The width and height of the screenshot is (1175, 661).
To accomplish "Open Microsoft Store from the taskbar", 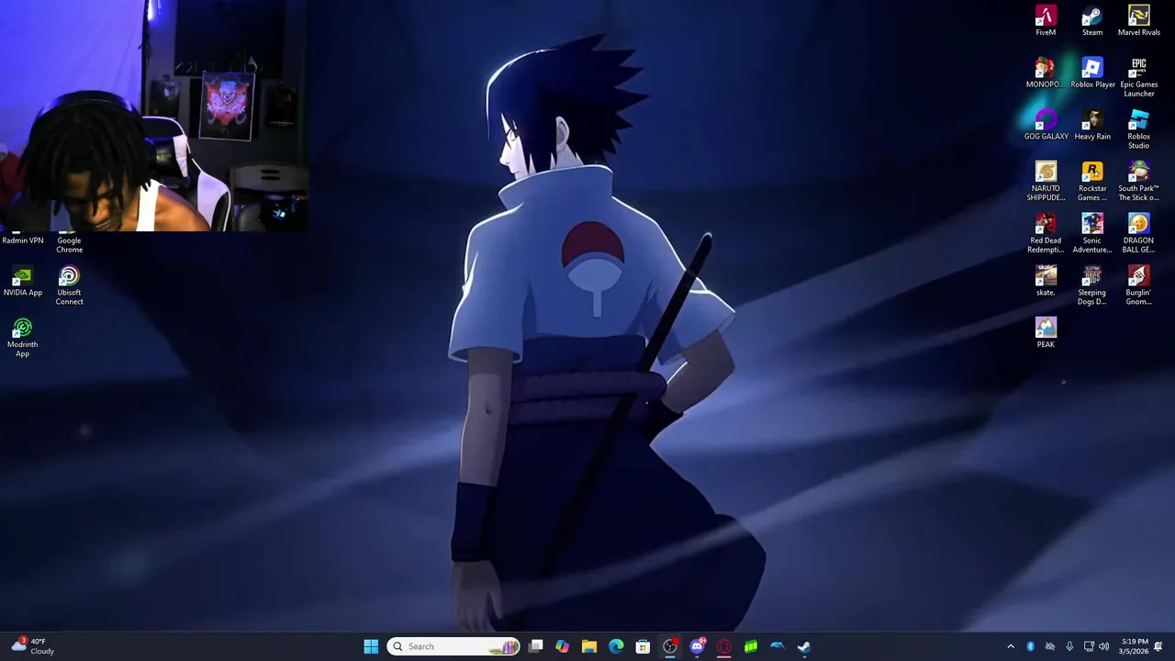I will (x=643, y=646).
